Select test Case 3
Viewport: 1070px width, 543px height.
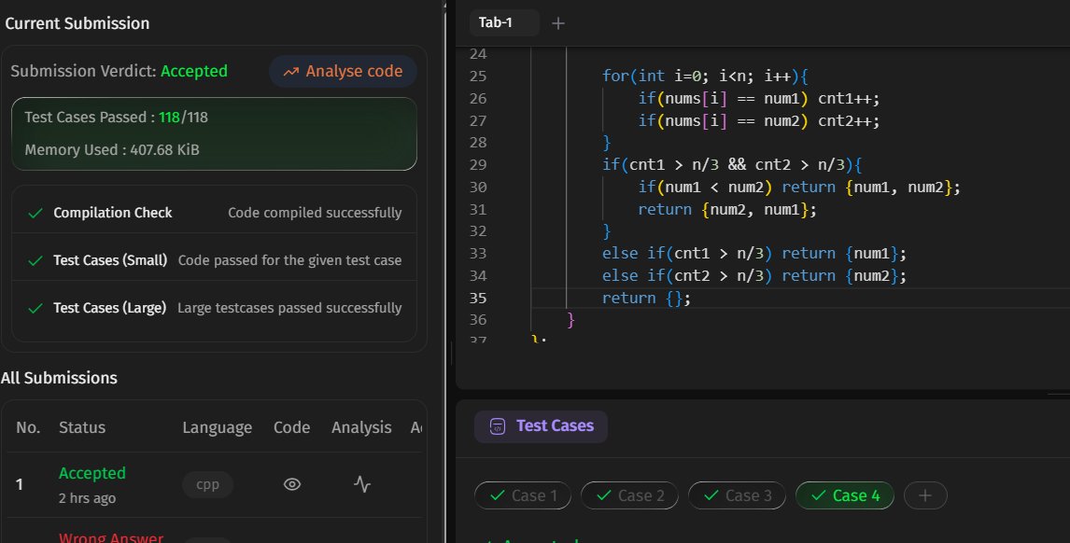[x=737, y=496]
